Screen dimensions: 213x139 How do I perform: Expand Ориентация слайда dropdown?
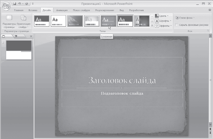coord(24,21)
